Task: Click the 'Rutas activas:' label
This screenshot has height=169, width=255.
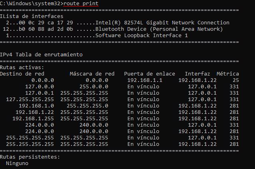Action: pyautogui.click(x=22, y=68)
